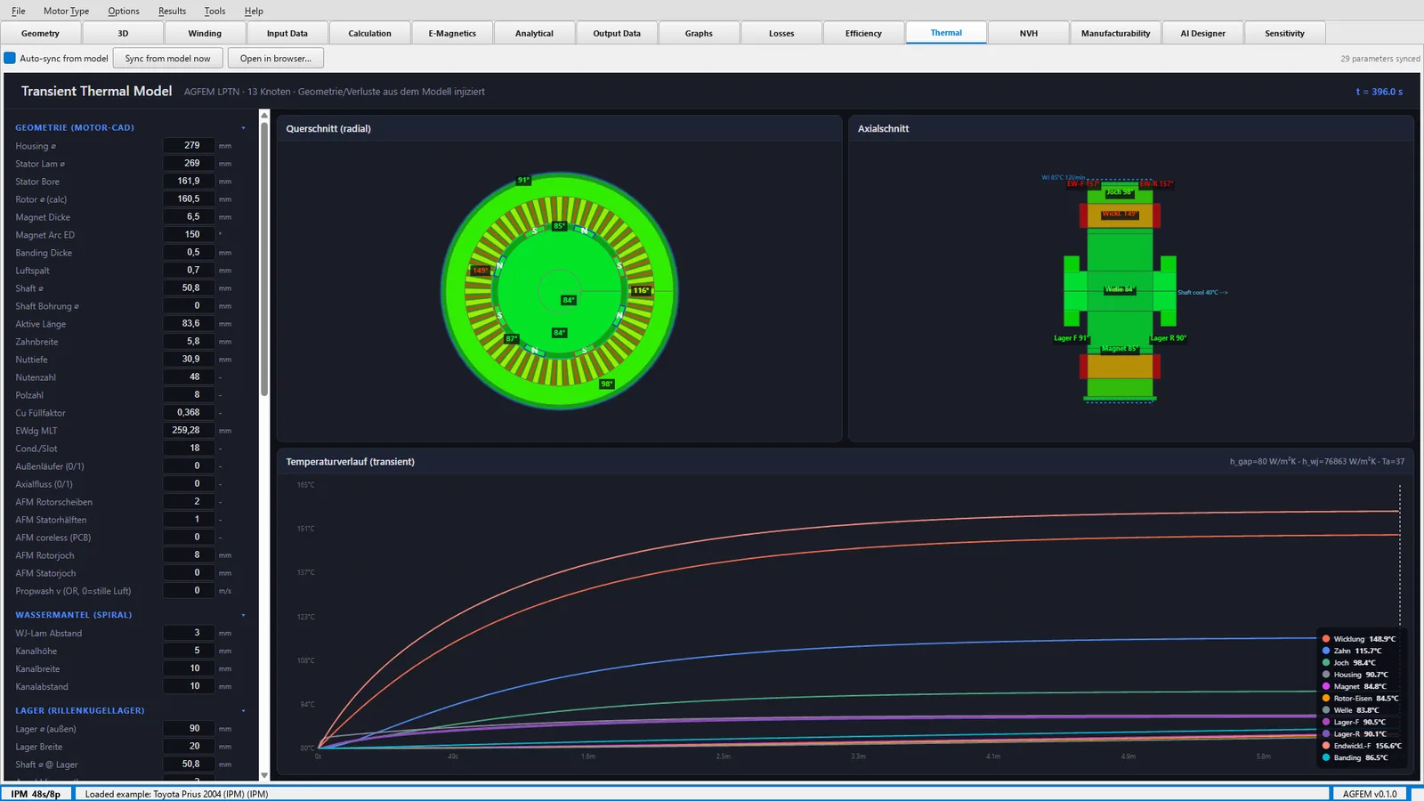Switch to the Winding tab
The image size is (1424, 801).
(205, 33)
